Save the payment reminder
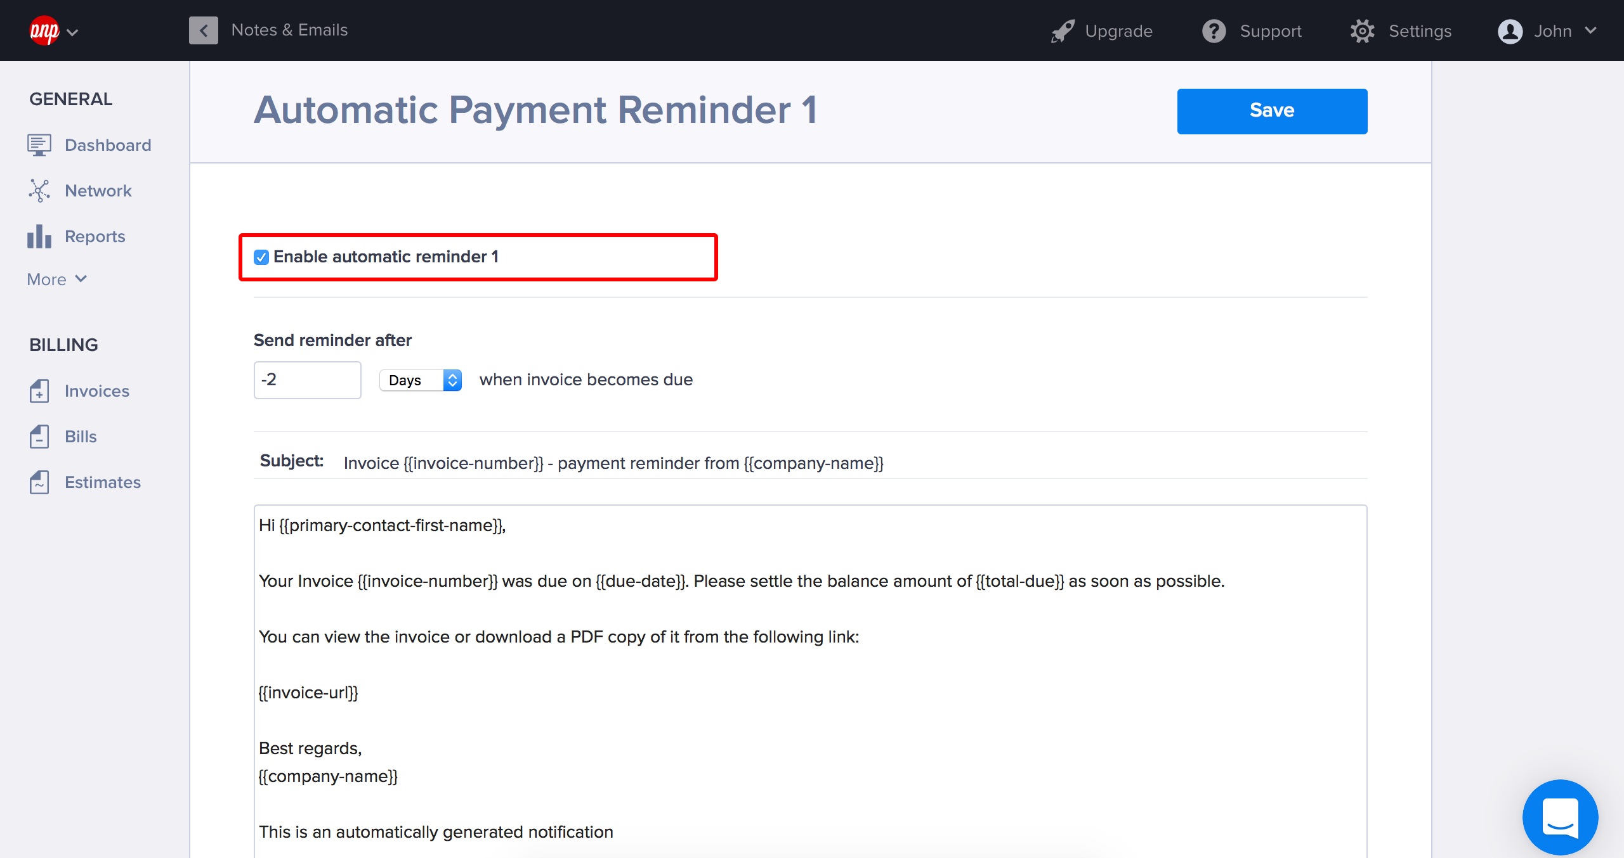Image resolution: width=1624 pixels, height=858 pixels. [x=1272, y=111]
